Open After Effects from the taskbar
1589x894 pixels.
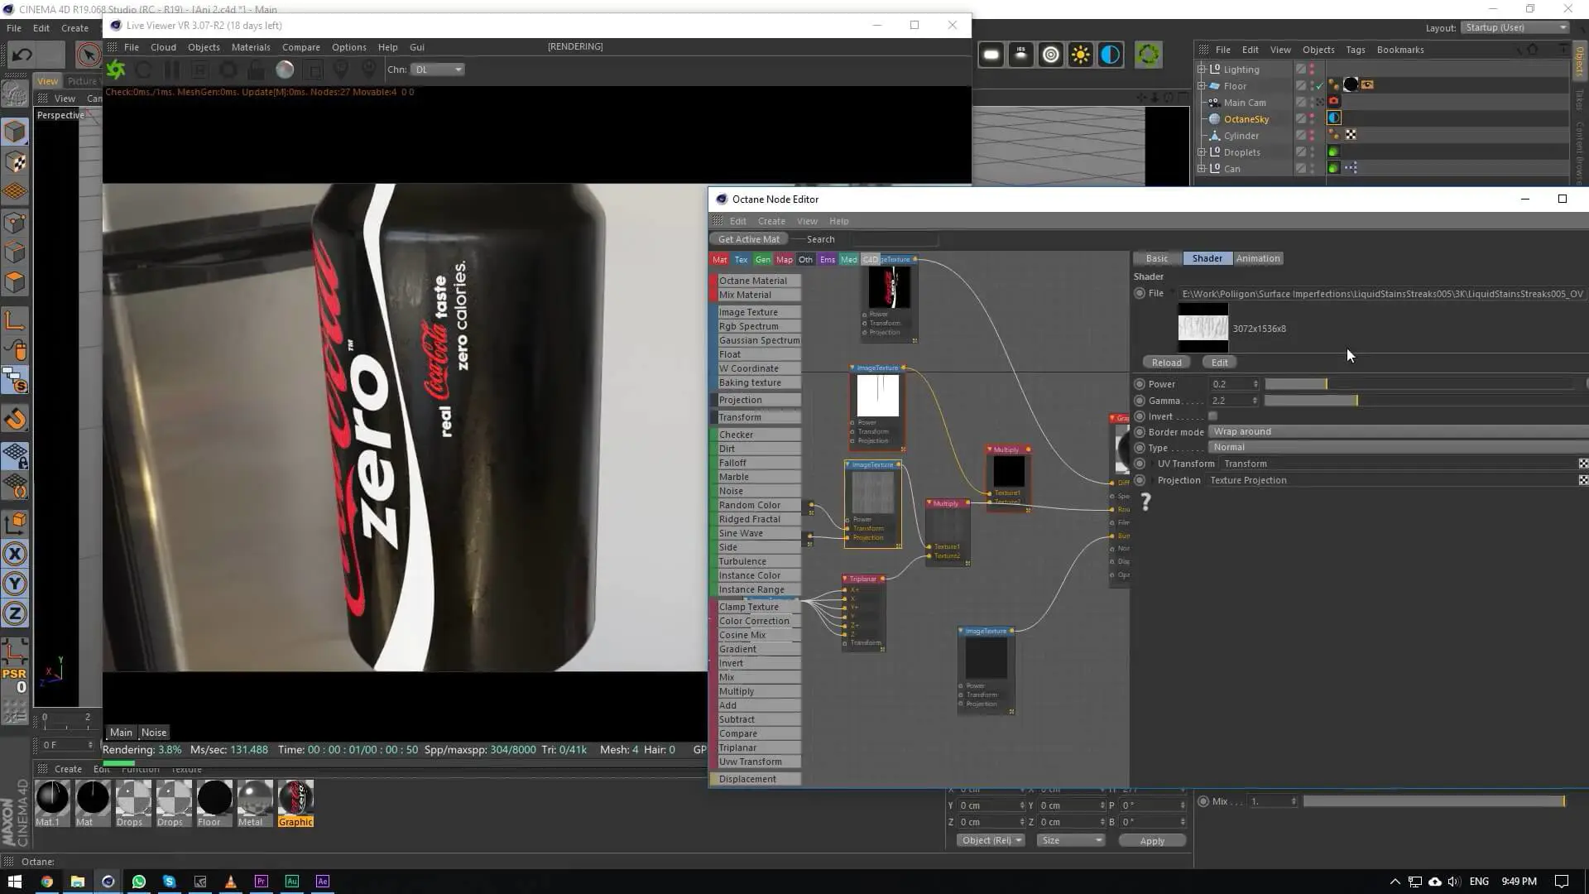(x=323, y=882)
